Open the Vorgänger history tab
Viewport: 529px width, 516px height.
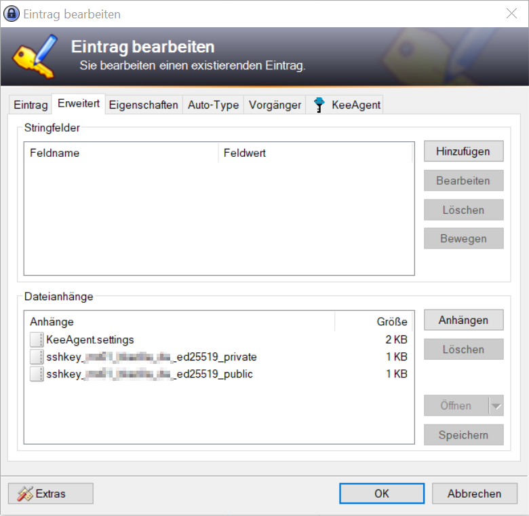click(275, 105)
